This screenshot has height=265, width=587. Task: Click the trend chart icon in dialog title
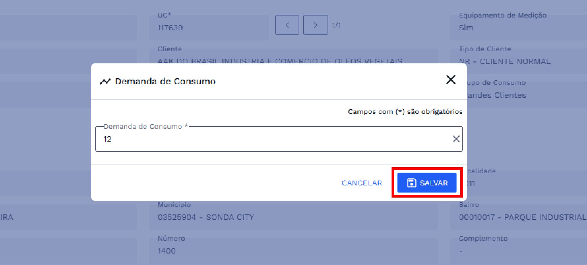pos(105,82)
